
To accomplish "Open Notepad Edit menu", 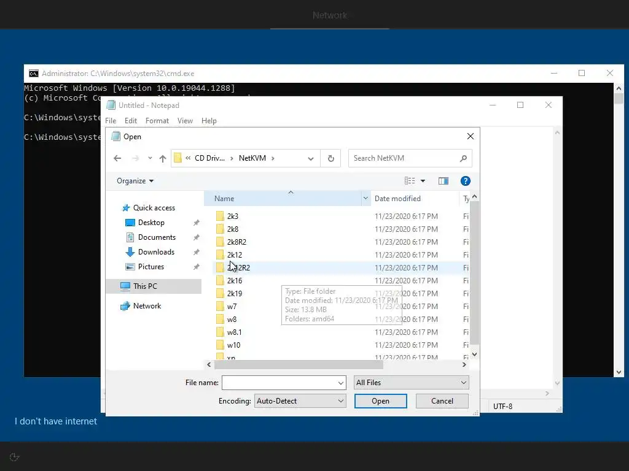I will coord(131,121).
